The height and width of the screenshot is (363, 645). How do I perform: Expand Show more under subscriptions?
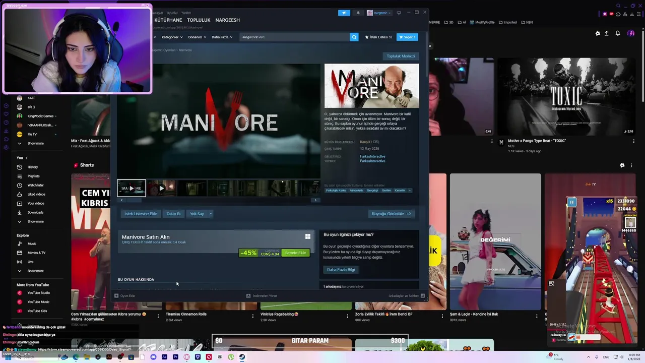tap(35, 143)
